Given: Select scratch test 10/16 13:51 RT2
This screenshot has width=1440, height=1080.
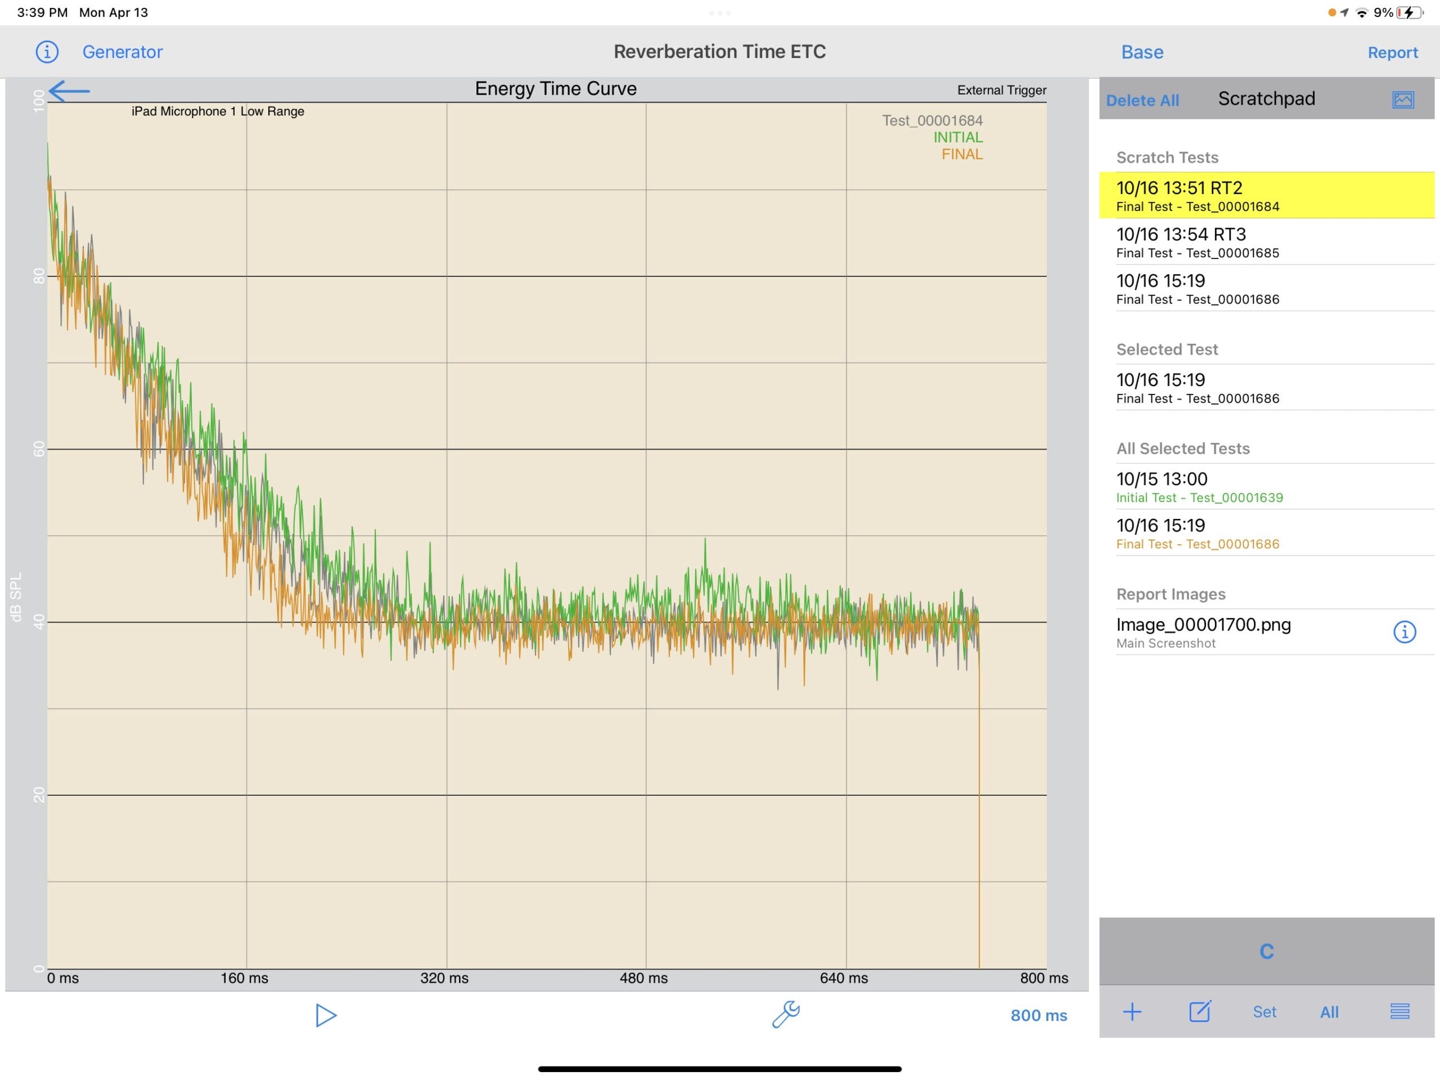Looking at the screenshot, I should [x=1266, y=195].
